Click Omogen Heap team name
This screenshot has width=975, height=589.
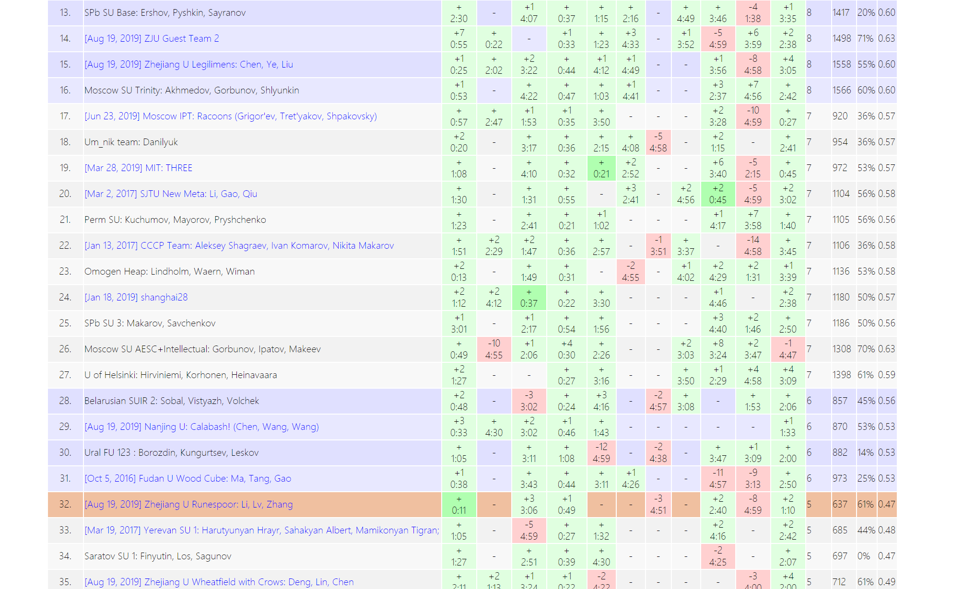click(x=169, y=272)
